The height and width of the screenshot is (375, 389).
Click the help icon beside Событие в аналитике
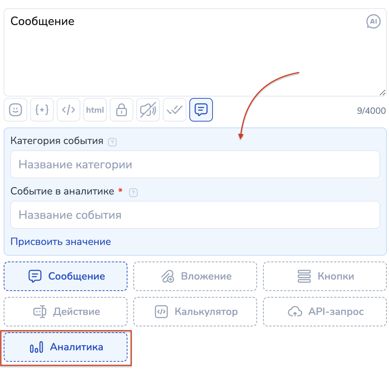133,192
